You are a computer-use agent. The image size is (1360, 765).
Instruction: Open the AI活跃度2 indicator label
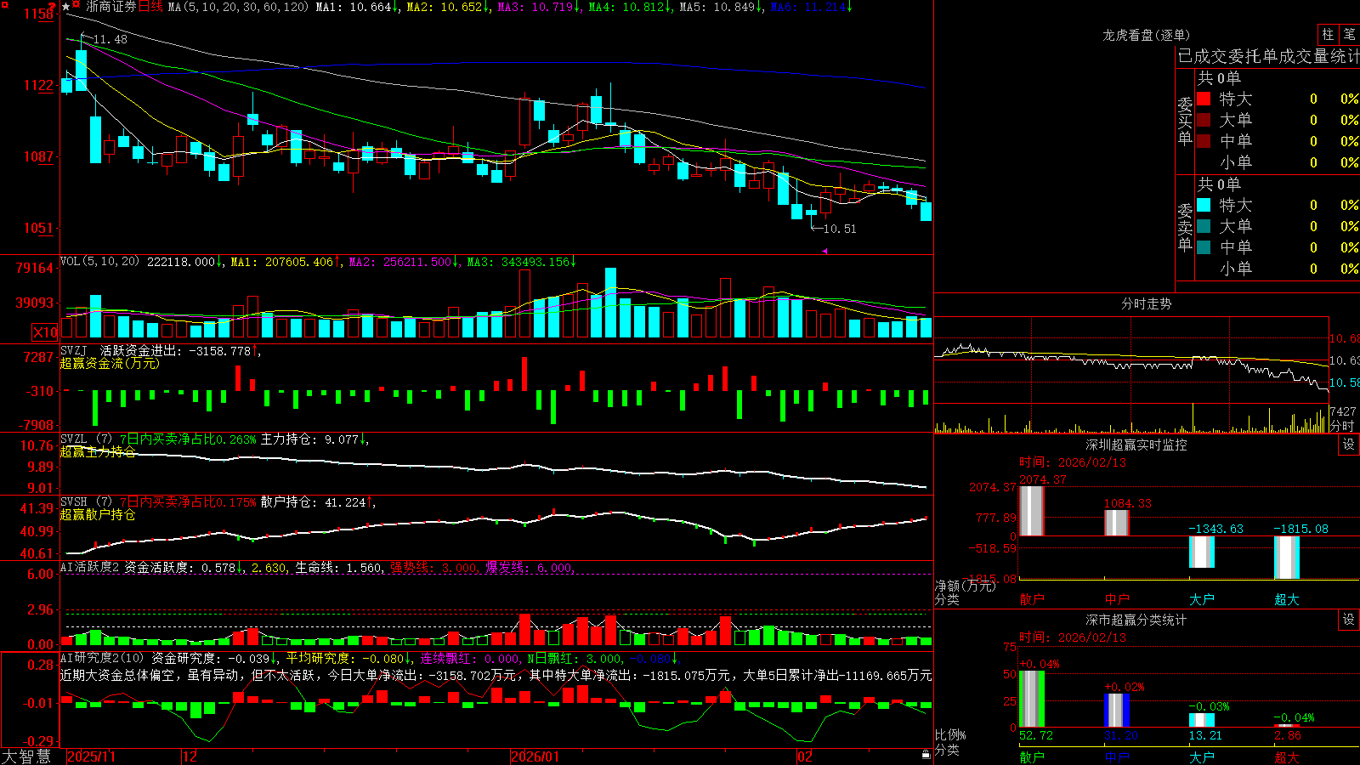click(90, 567)
